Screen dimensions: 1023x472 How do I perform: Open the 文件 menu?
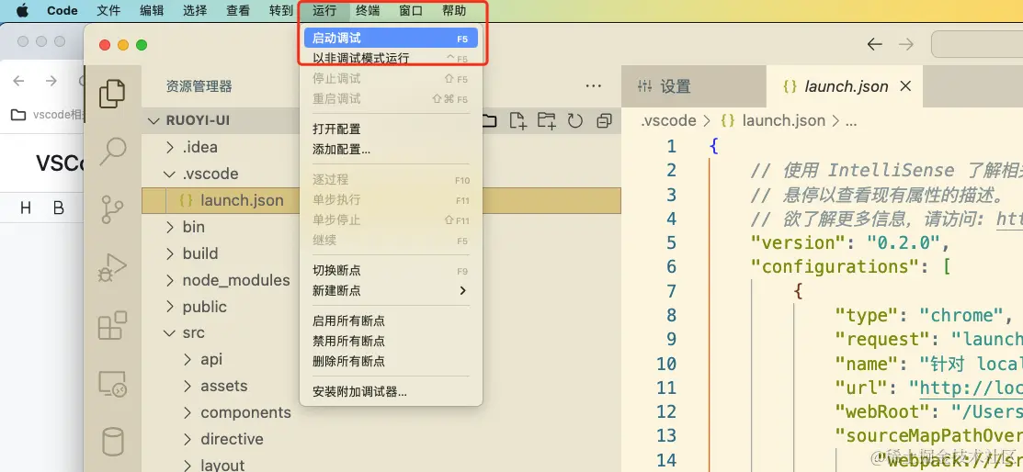(x=109, y=10)
